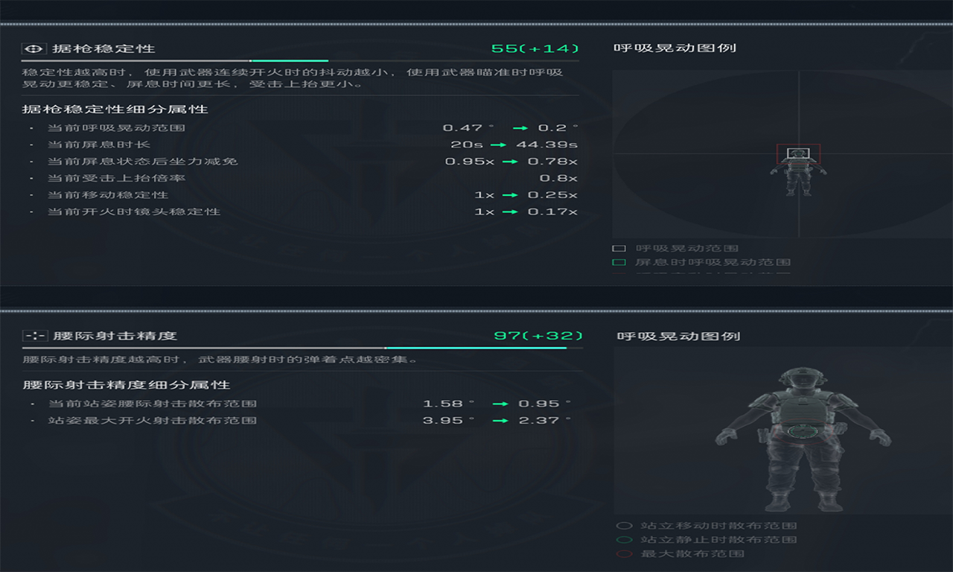Click the 55(+14) stability score value
The image size is (953, 572).
(x=535, y=48)
